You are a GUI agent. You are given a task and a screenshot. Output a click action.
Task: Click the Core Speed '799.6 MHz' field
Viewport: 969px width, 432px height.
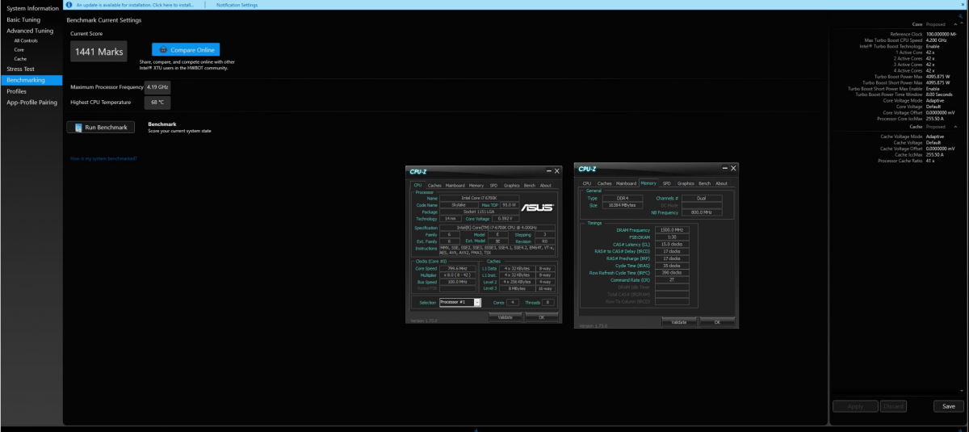[x=458, y=269]
